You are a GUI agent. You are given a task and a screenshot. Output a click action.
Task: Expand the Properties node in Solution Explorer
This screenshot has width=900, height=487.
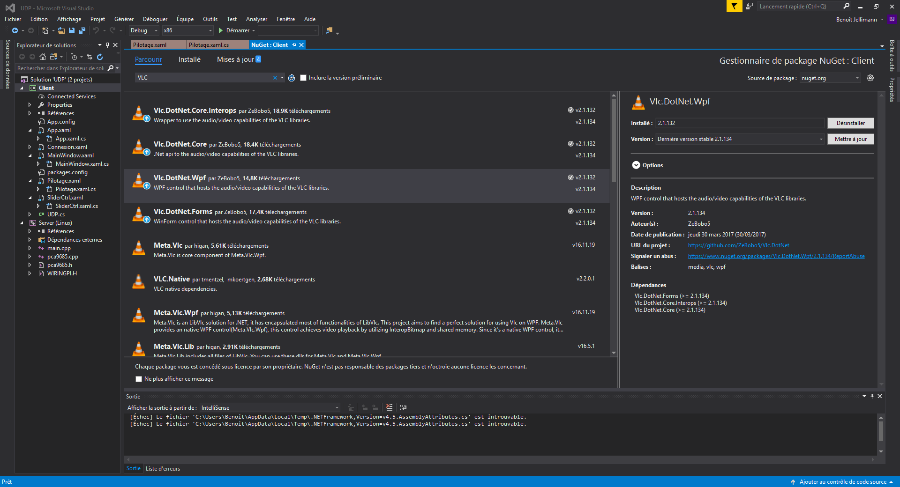(30, 105)
